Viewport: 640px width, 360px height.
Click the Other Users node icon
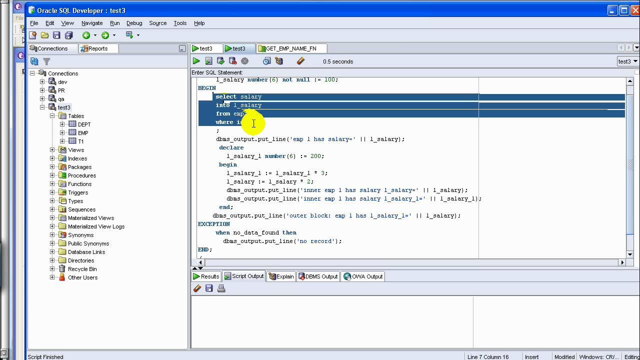coord(62,277)
